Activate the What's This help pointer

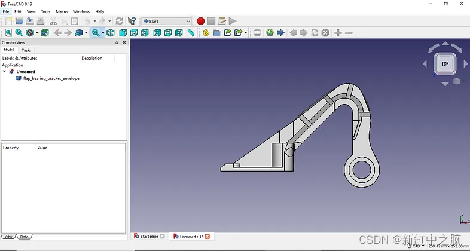(x=132, y=21)
